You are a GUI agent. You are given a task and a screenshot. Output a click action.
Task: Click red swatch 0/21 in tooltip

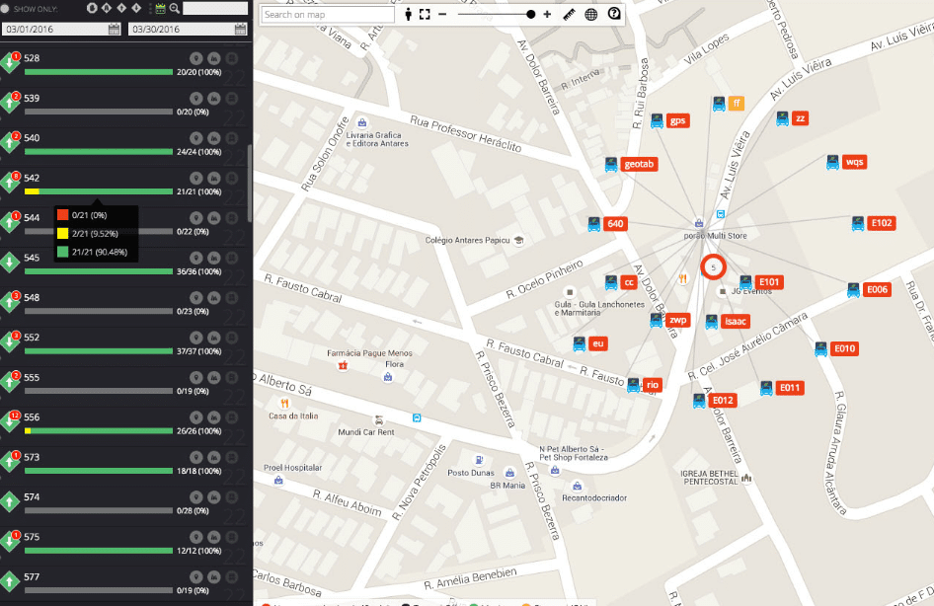(62, 215)
